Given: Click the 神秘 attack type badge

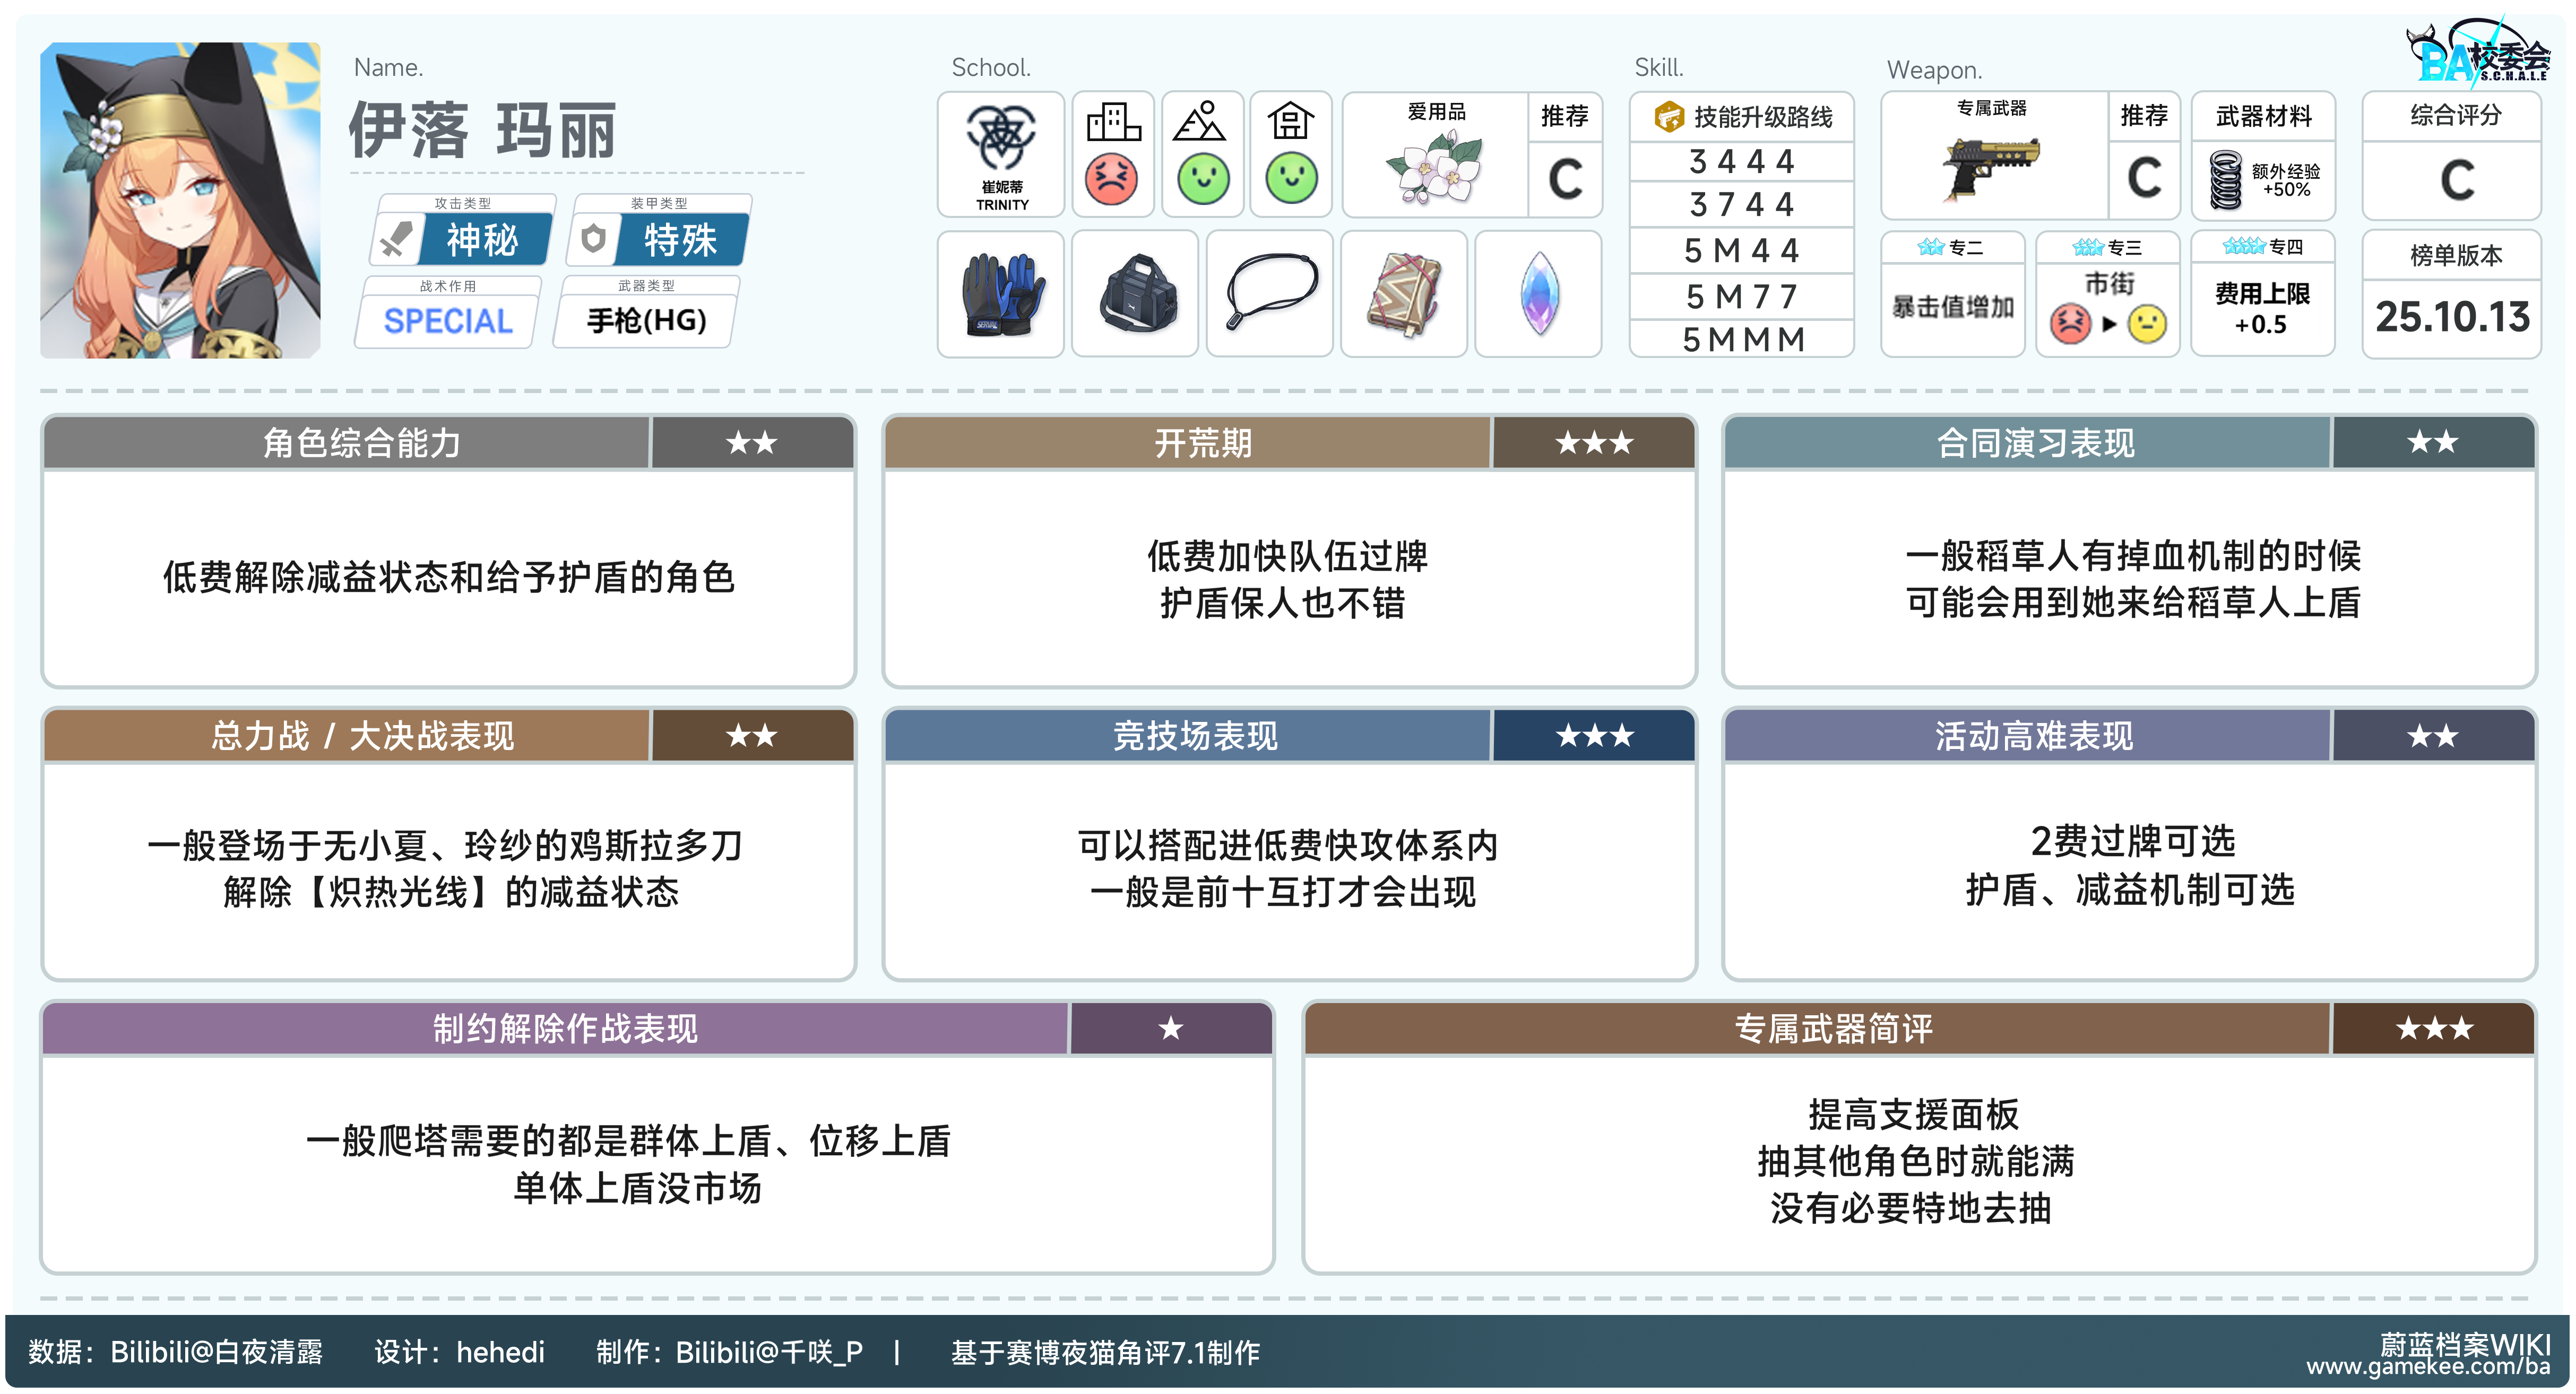Looking at the screenshot, I should 482,240.
